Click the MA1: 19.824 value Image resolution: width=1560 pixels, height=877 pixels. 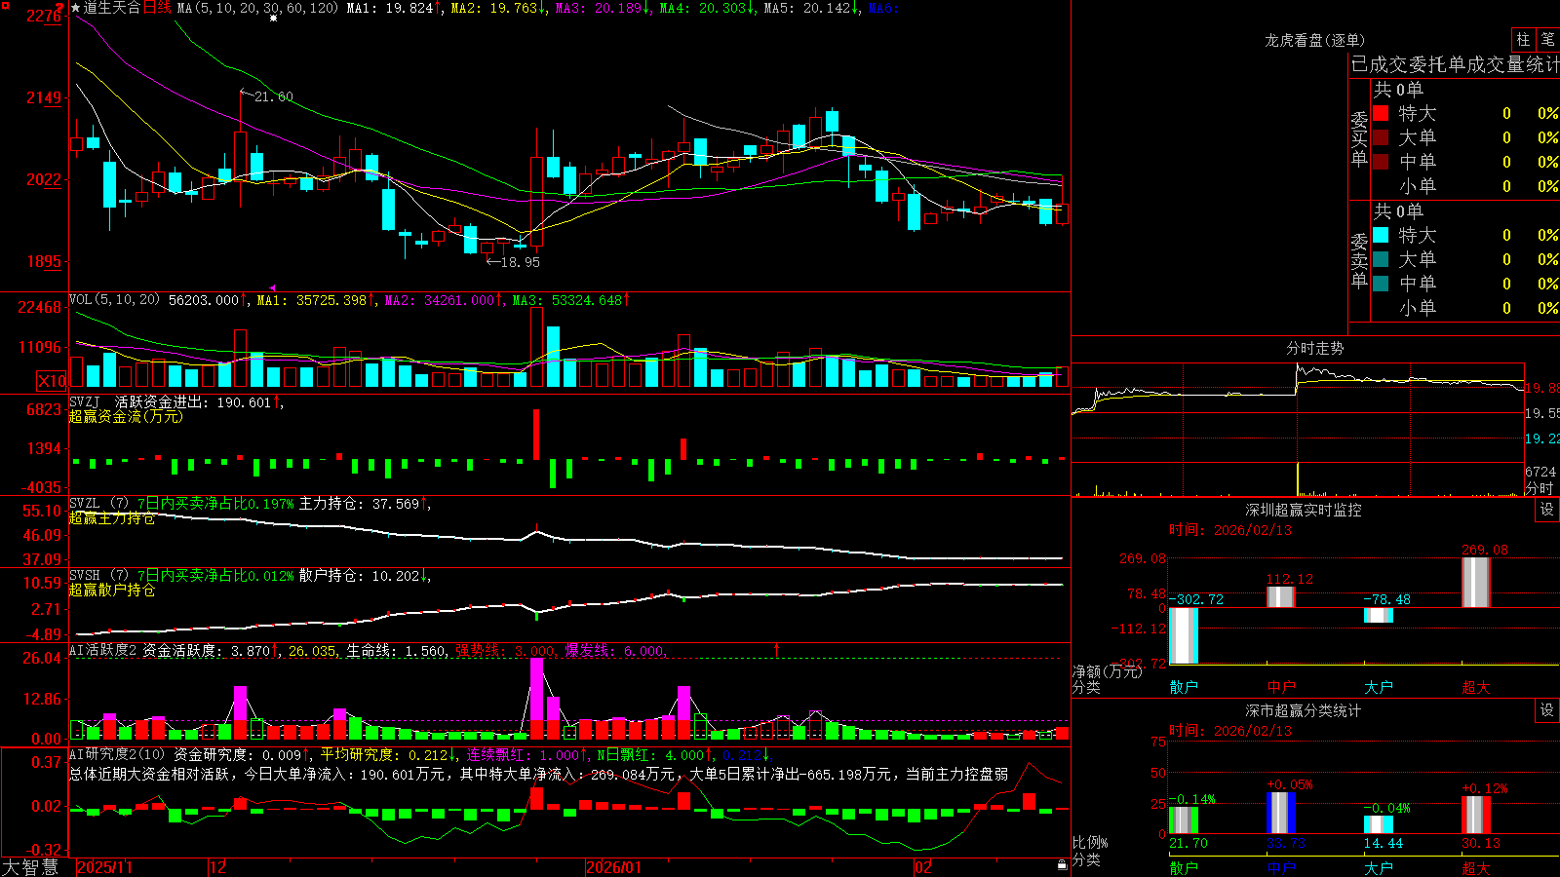coord(389,8)
